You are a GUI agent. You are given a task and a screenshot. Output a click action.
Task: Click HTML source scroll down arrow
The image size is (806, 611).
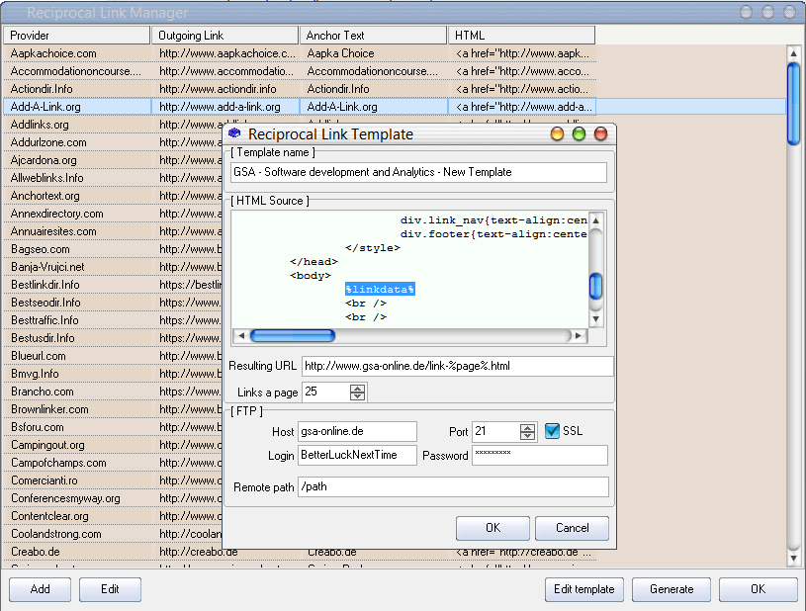(595, 319)
